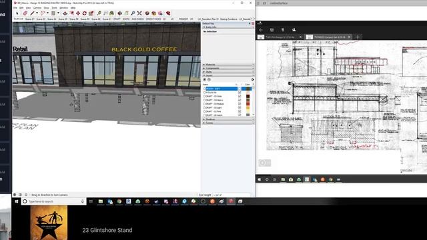The height and width of the screenshot is (240, 427).
Task: Click DRAFT - 05 Wide color swatch
Action: click(x=248, y=96)
